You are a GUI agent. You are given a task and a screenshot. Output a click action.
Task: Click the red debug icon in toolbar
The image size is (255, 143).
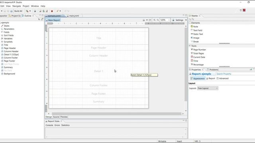click(x=52, y=11)
